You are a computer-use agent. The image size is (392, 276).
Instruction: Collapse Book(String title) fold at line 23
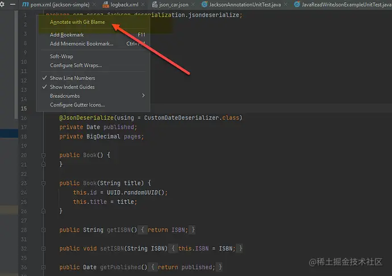click(x=43, y=183)
